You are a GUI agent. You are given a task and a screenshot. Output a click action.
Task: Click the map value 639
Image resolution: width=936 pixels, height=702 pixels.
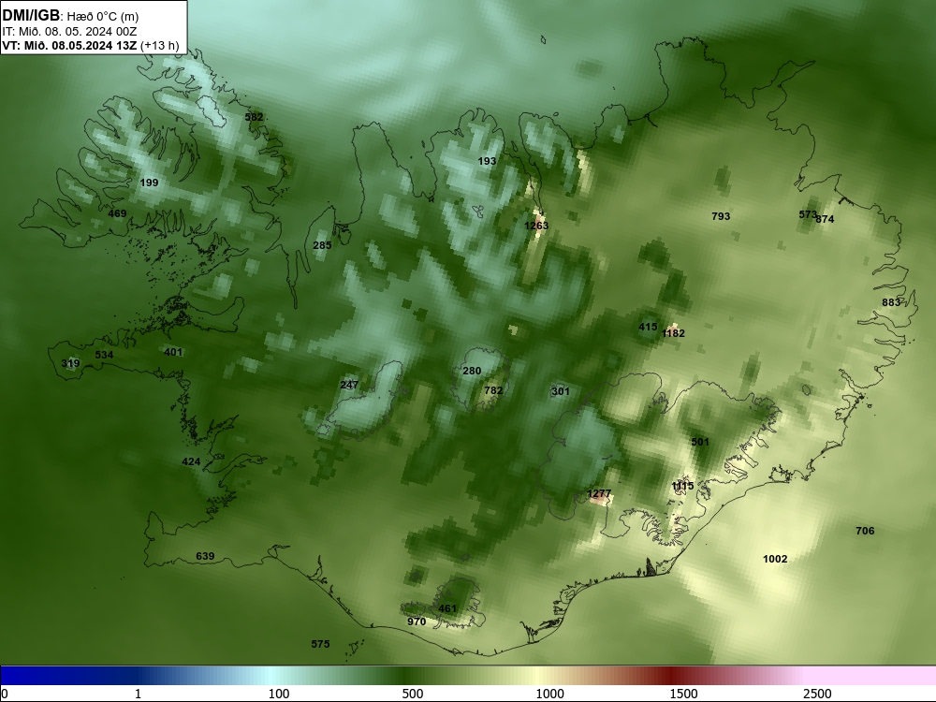(205, 556)
